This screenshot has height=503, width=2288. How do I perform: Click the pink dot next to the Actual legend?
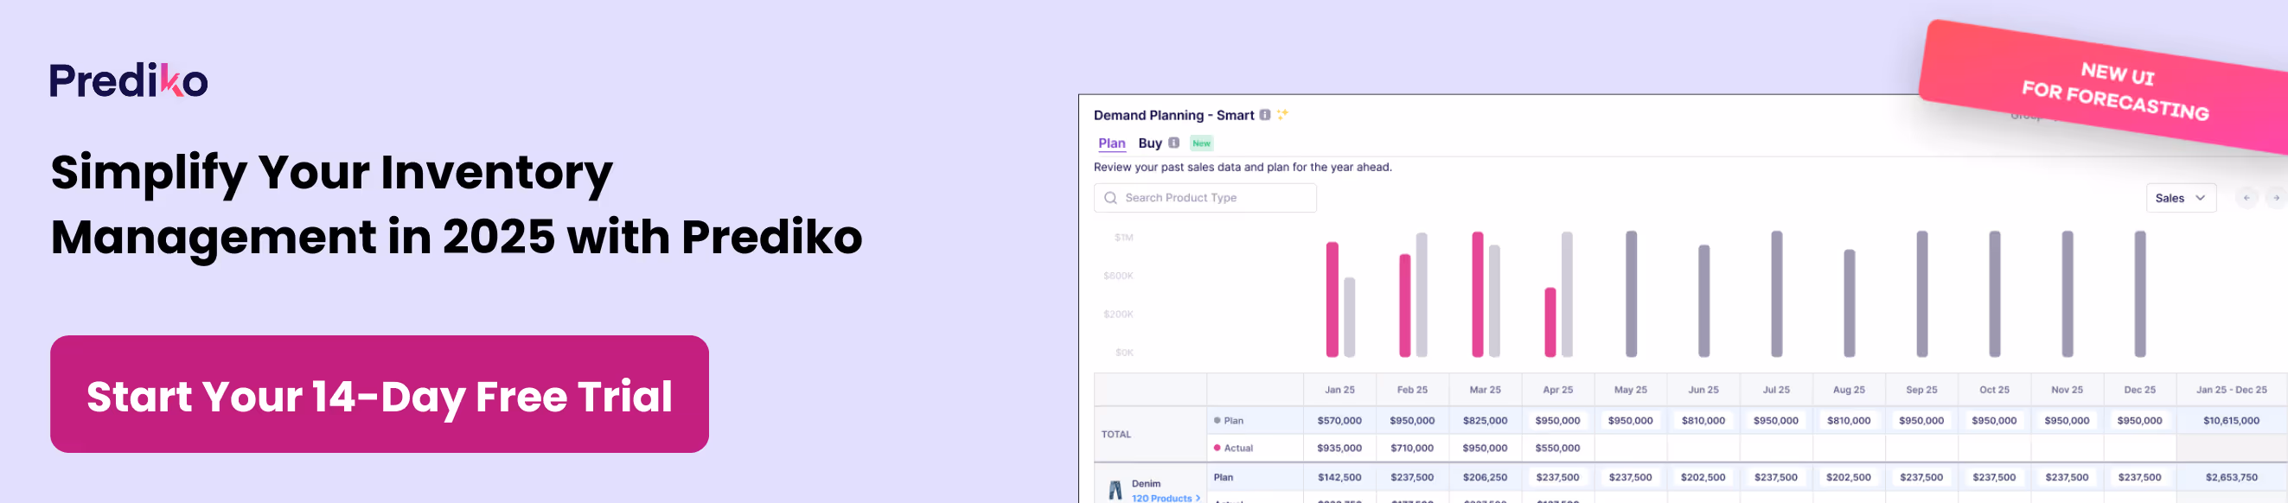(x=1217, y=448)
